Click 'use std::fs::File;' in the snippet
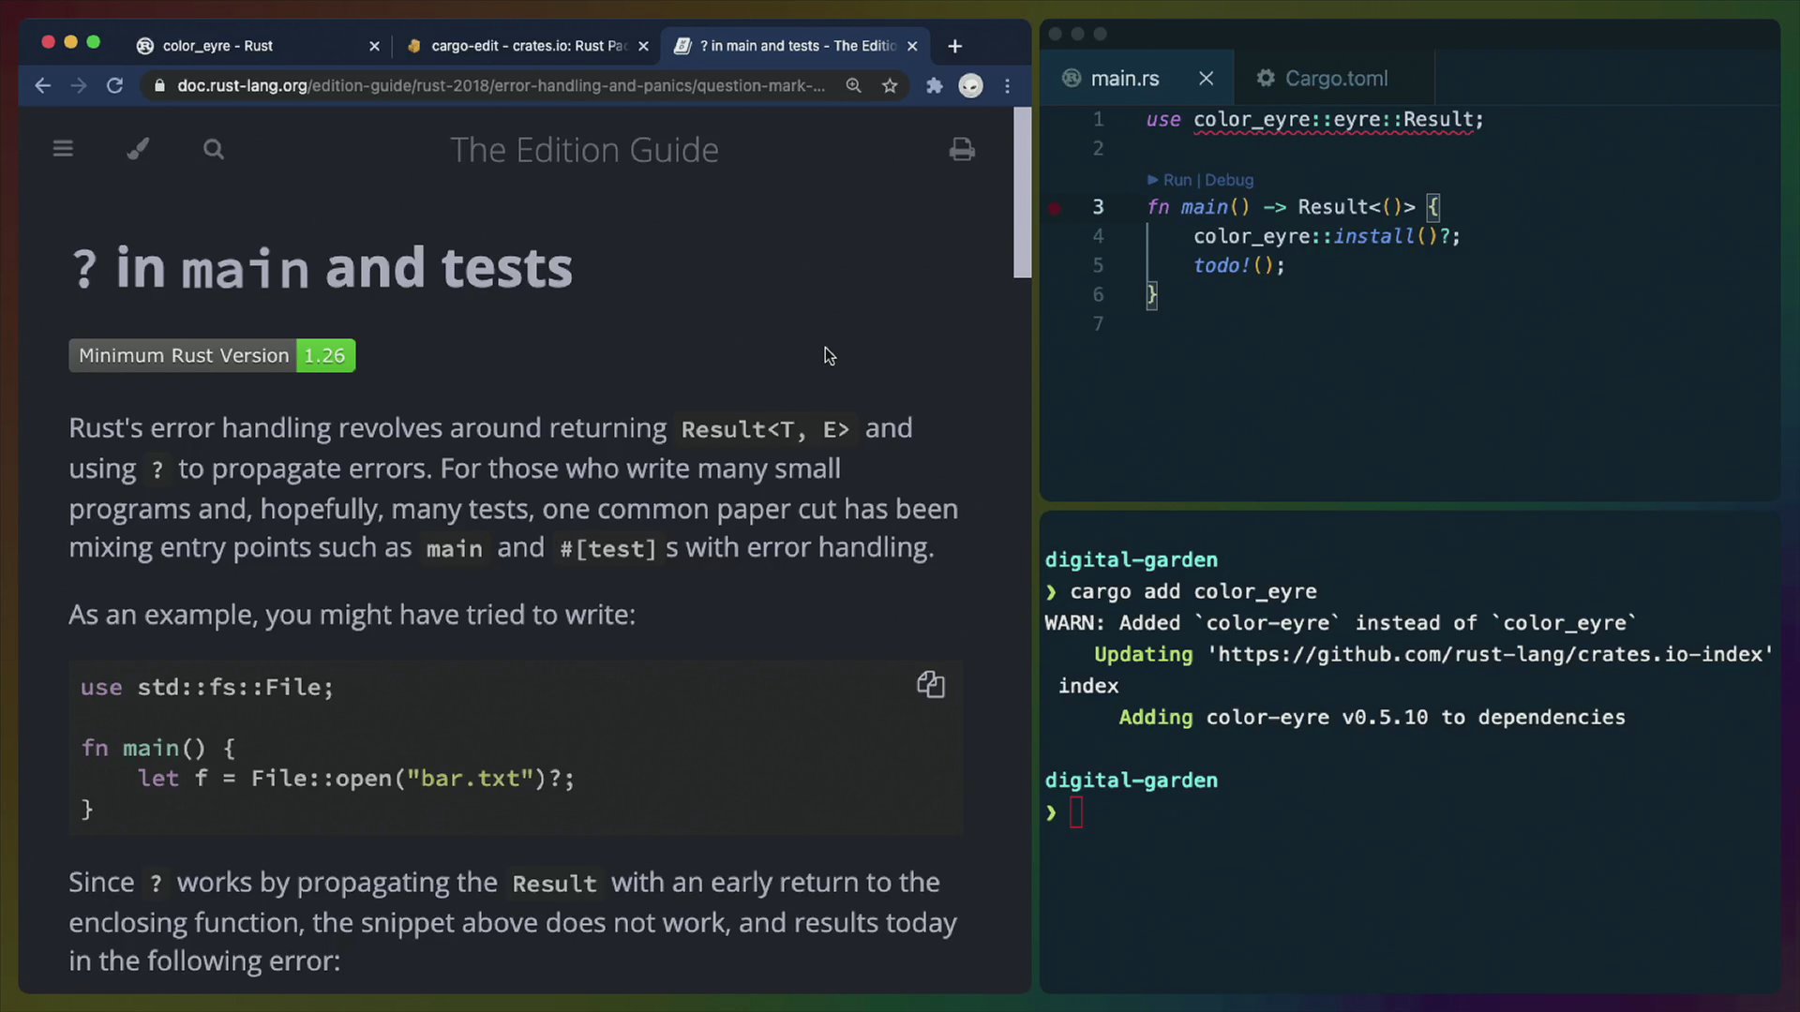Image resolution: width=1800 pixels, height=1012 pixels. (x=206, y=687)
